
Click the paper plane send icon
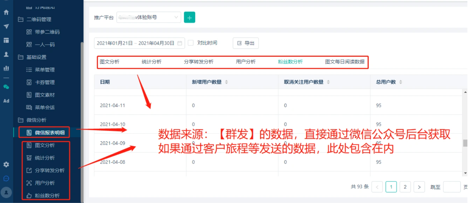point(6,26)
